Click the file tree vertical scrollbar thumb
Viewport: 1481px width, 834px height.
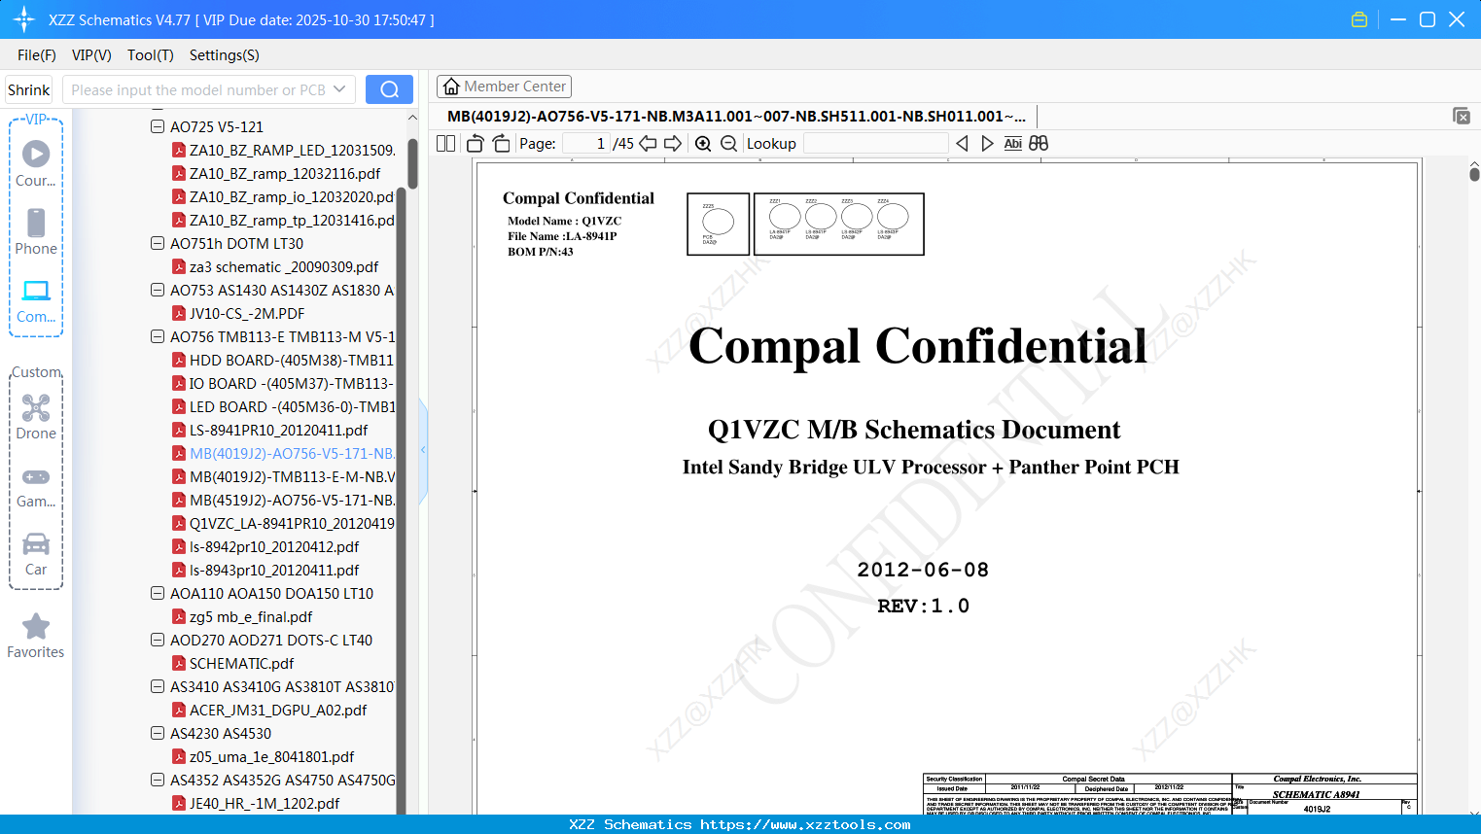pyautogui.click(x=412, y=163)
